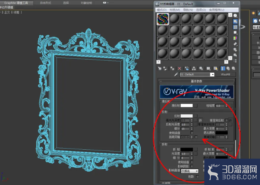The width and height of the screenshot is (260, 185).
Task: Toggle the highlighted Show End Result icon
Action: [223, 68]
